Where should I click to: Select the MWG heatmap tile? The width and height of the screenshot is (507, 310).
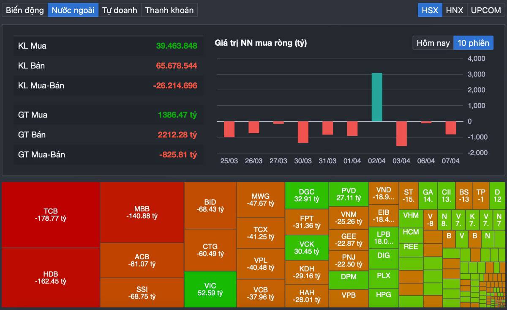coord(261,200)
